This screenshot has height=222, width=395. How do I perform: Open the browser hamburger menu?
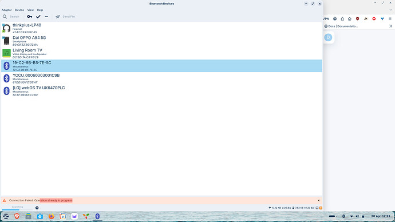[x=390, y=19]
